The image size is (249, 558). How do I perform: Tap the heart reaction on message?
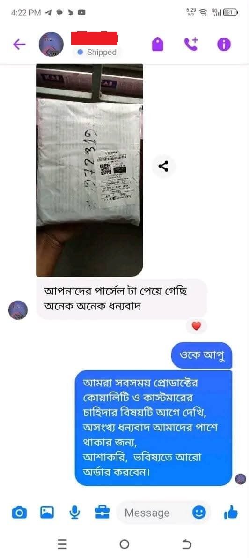196,325
